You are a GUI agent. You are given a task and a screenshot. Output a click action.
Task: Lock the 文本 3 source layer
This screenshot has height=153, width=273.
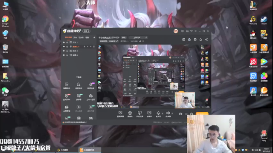tap(67, 51)
